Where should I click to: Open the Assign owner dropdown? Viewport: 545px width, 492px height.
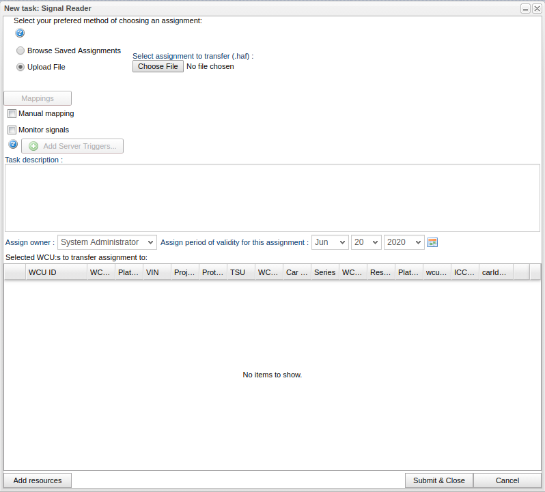[x=107, y=242]
